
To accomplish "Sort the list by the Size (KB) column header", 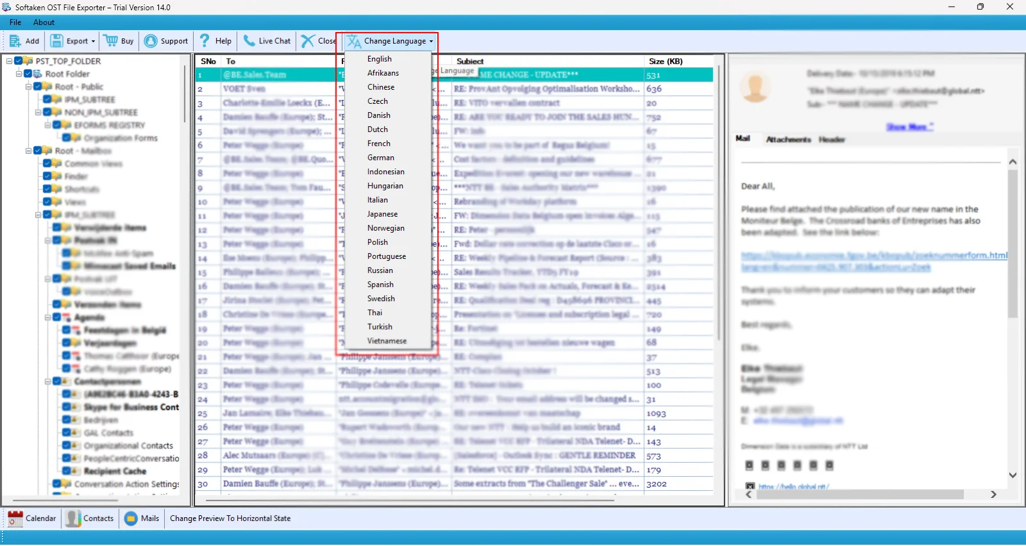I will click(x=666, y=62).
